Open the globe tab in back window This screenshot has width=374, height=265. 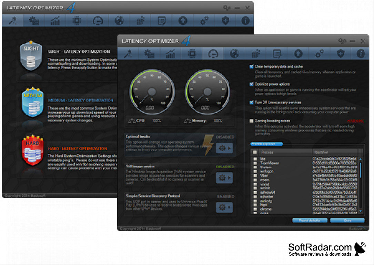[119, 21]
